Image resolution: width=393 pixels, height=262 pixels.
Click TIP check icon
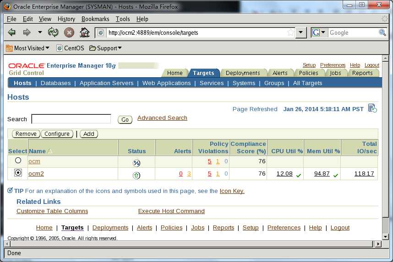click(10, 190)
